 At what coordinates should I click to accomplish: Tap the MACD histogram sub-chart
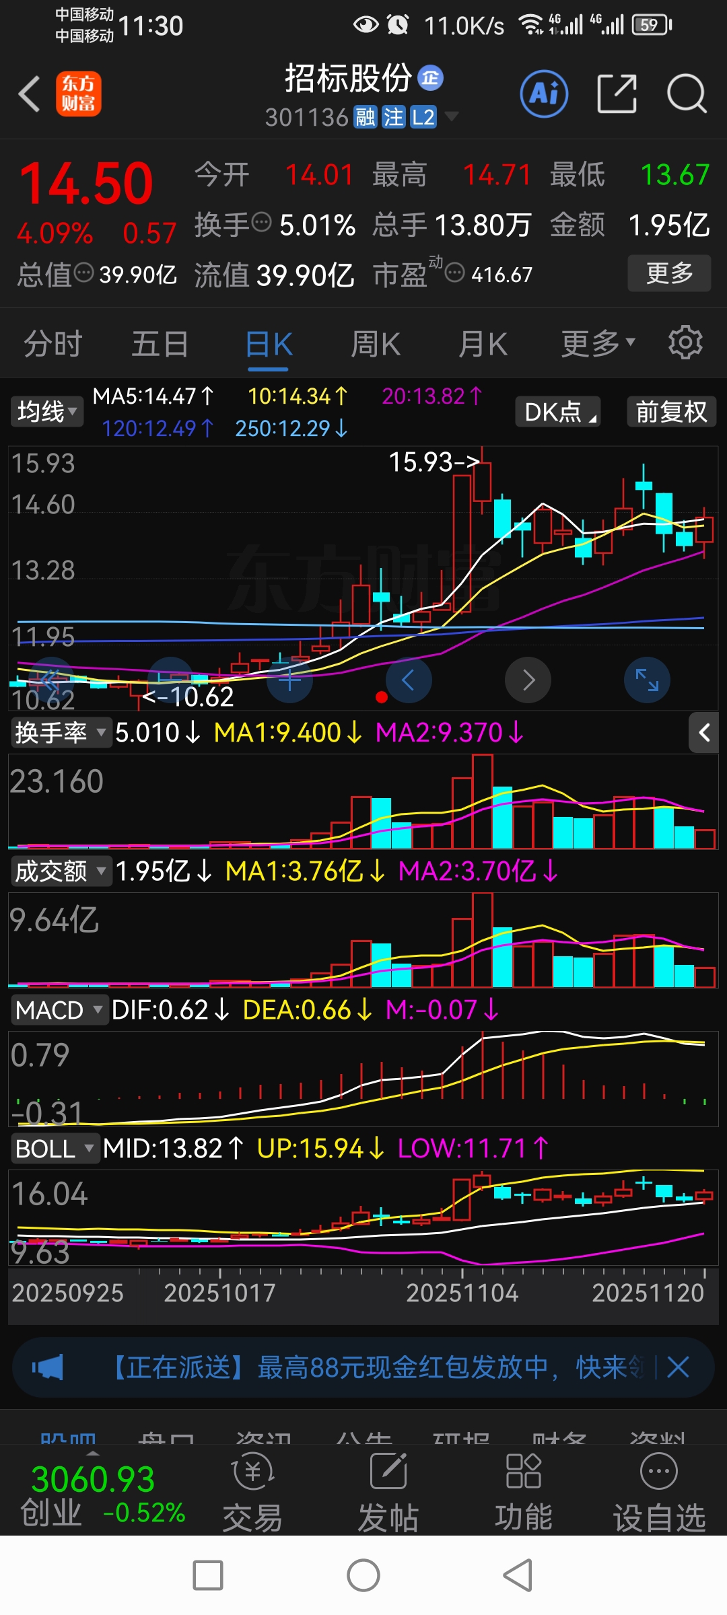[x=363, y=1077]
